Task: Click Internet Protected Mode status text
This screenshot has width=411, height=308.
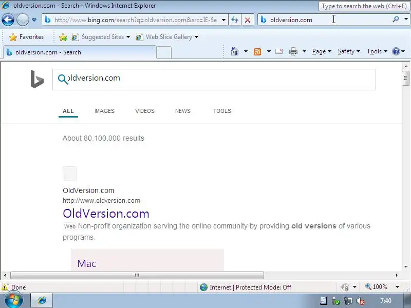Action: tap(250, 287)
